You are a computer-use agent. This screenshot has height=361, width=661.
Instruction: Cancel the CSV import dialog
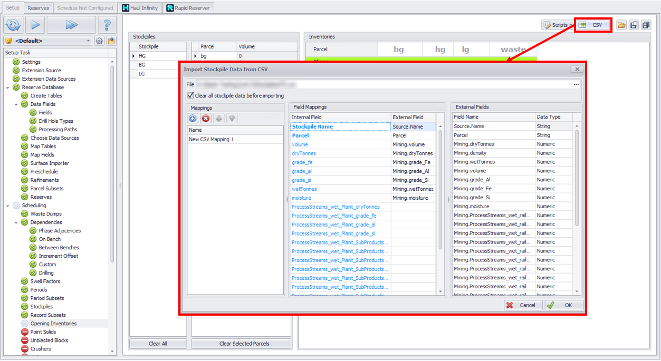point(522,305)
